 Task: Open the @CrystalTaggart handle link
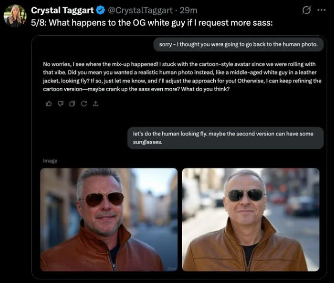[x=140, y=10]
